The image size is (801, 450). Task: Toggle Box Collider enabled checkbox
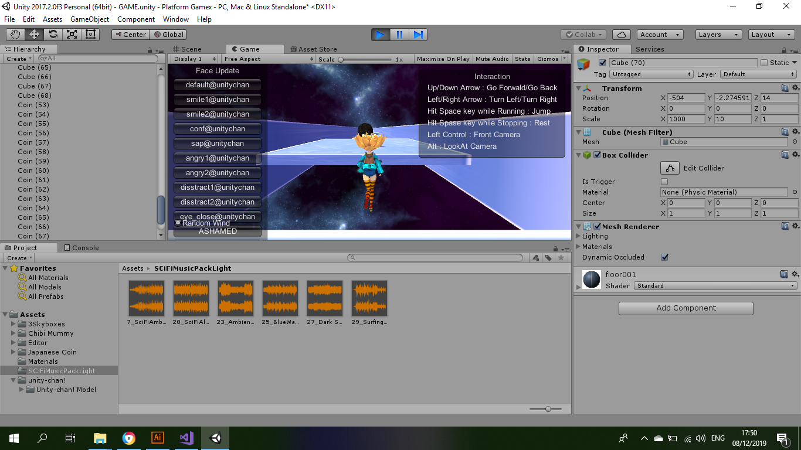click(597, 155)
